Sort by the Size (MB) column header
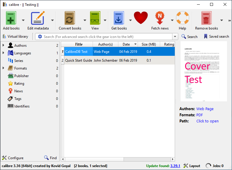232x170 pixels. click(x=149, y=44)
